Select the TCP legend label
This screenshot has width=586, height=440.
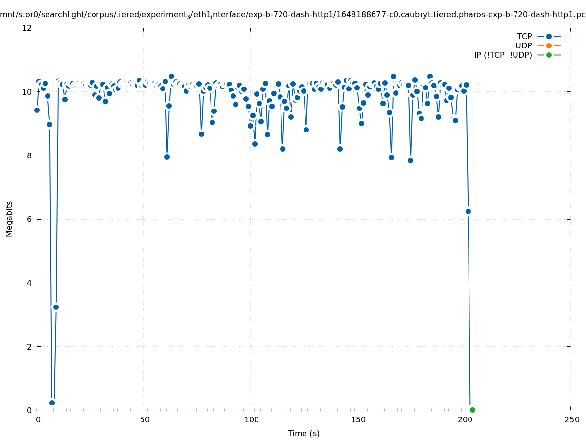click(x=524, y=36)
